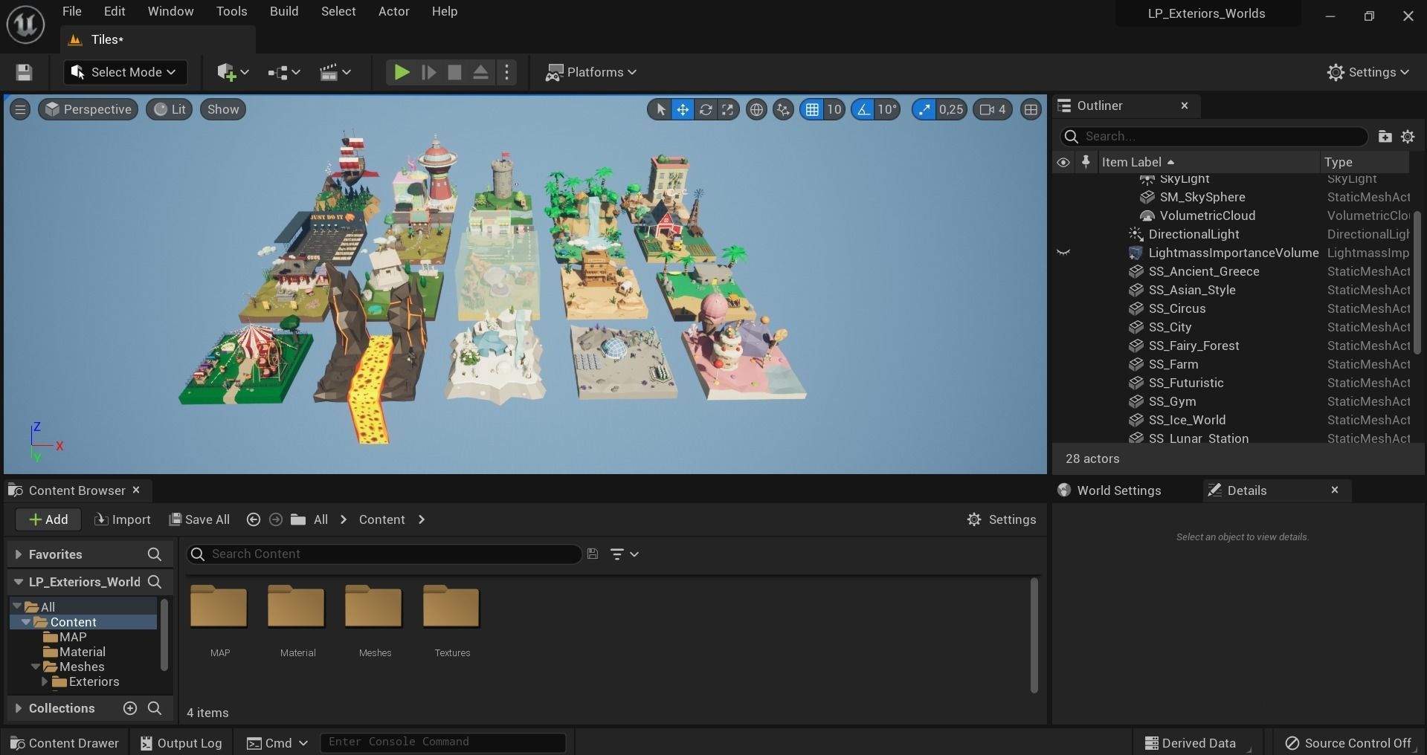Viewport: 1427px width, 755px height.
Task: Open the quick add actor menu icon
Action: click(x=233, y=72)
